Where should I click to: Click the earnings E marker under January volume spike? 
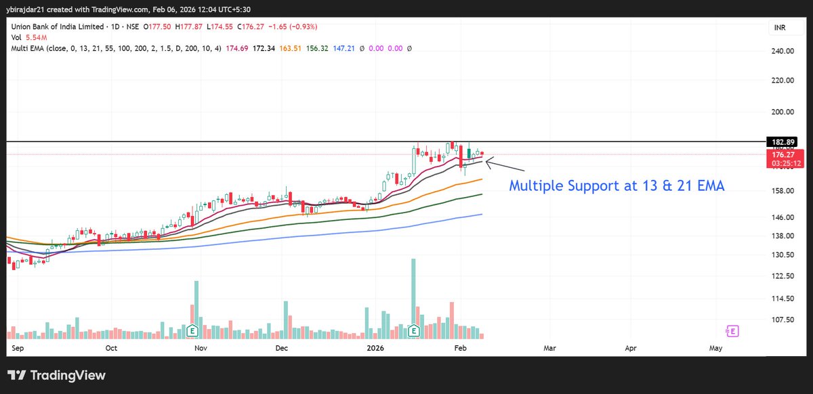413,331
